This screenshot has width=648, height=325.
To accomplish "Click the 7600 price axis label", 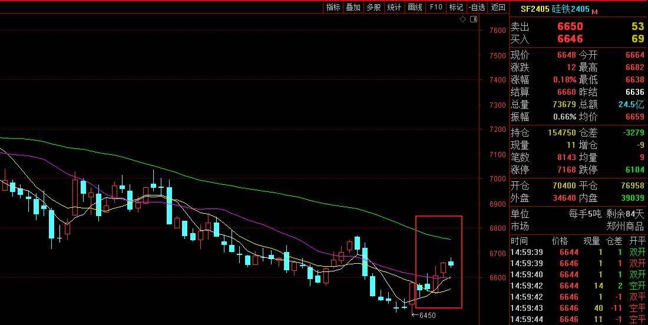I will tap(497, 31).
